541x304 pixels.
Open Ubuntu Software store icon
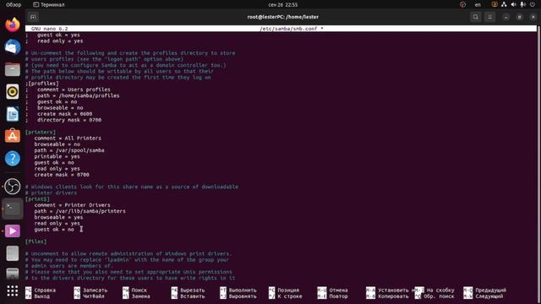click(x=13, y=136)
